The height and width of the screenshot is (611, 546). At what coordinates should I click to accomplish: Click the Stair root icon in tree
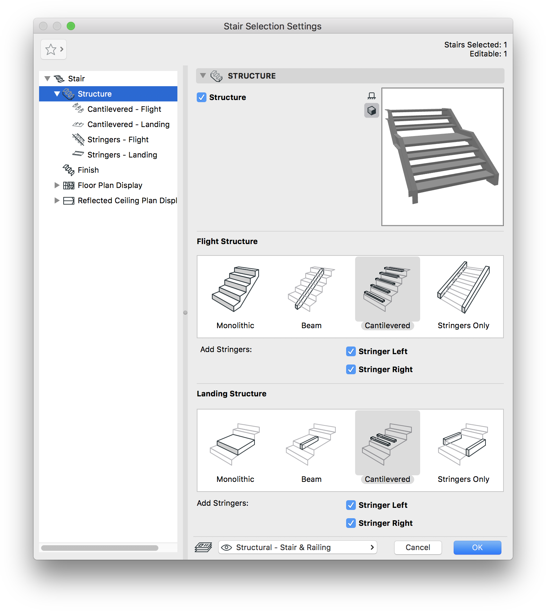click(59, 79)
